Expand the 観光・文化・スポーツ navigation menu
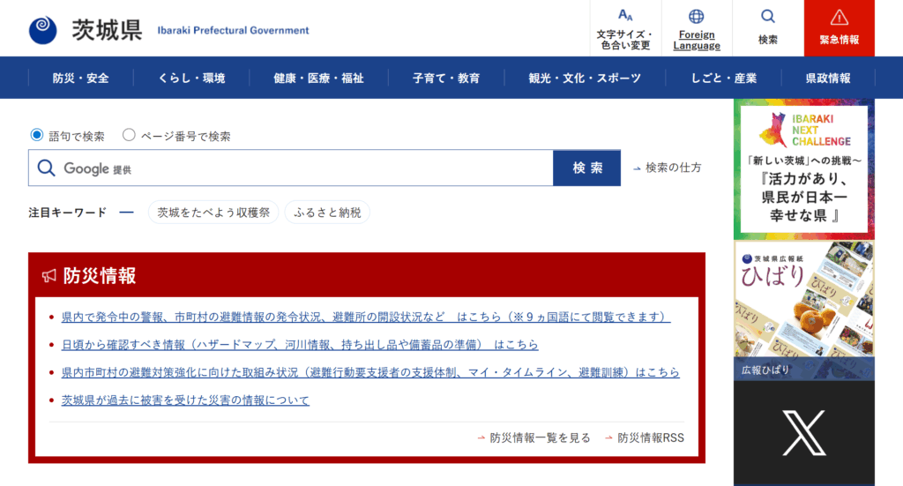Screen dimensions: 903x486 (585, 78)
